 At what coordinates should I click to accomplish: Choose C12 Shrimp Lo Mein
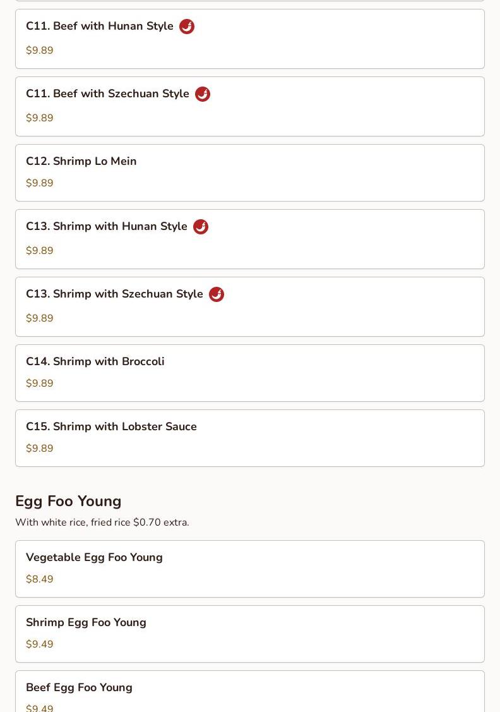(81, 162)
